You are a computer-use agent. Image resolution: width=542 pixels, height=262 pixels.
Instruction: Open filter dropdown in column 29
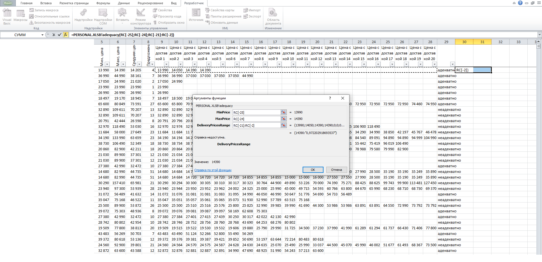[453, 64]
